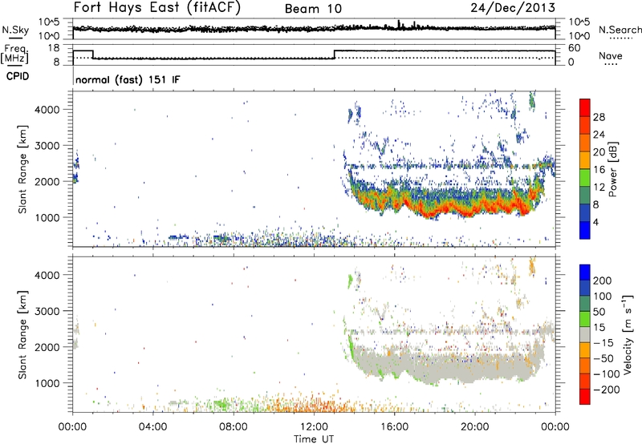The image size is (642, 444).
Task: Pick the light green segment of power colorbar
Action: [x=585, y=177]
